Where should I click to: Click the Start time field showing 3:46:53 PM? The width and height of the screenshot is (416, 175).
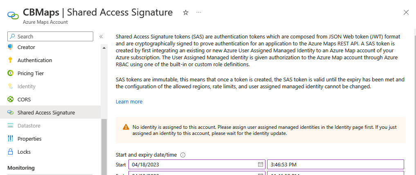tap(335, 164)
